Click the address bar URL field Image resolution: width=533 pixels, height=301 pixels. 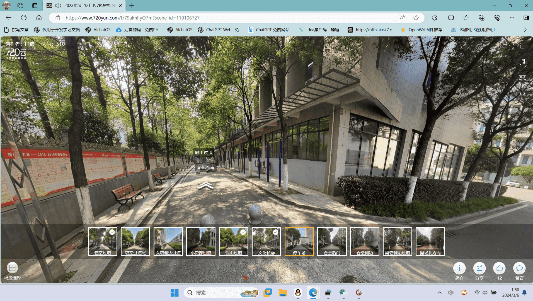(x=223, y=18)
